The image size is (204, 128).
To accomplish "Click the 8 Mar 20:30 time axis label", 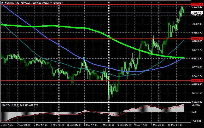I will 107,125.
